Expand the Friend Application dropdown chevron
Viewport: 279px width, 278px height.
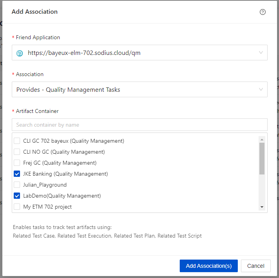(x=261, y=53)
